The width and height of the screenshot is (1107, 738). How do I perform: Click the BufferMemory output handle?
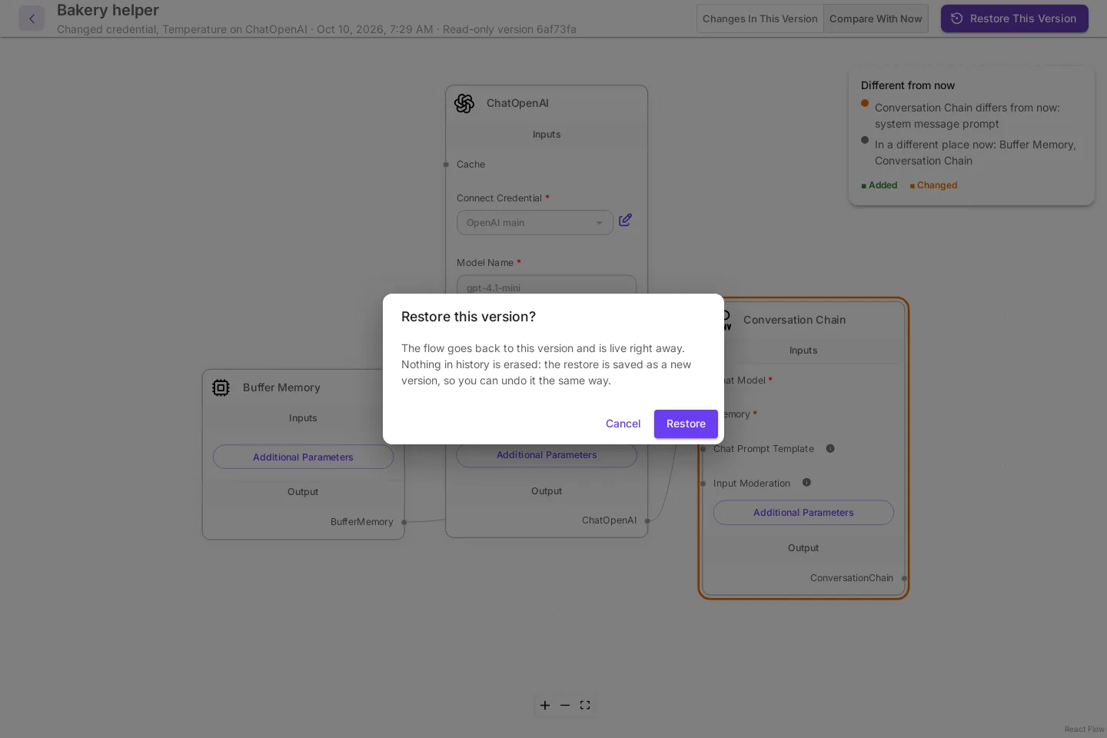tap(404, 522)
